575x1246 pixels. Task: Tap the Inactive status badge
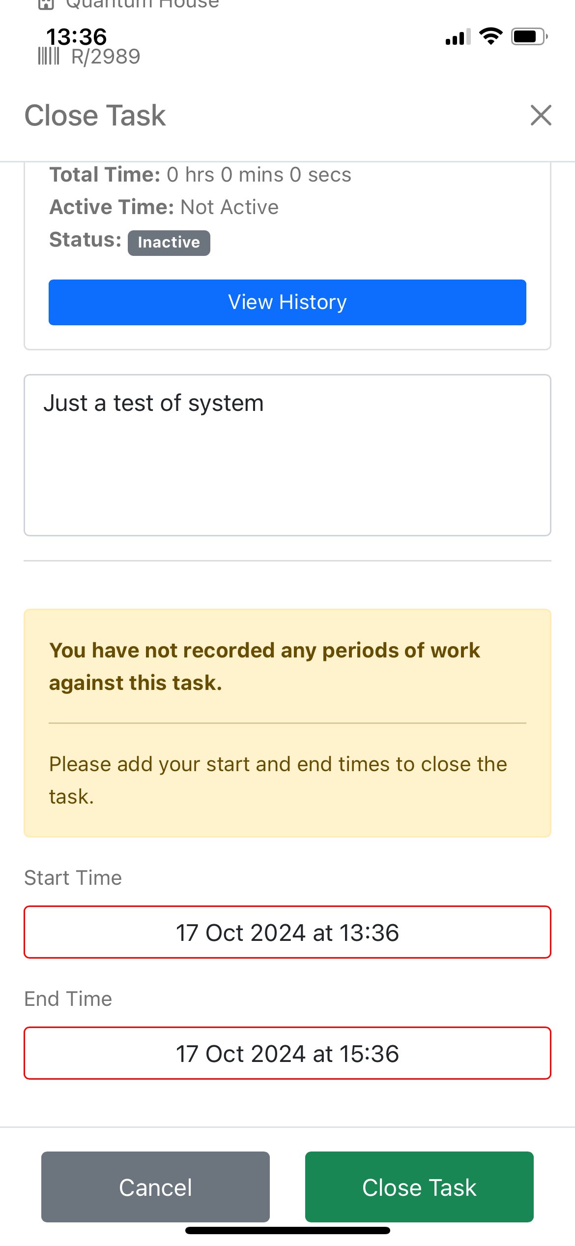coord(169,242)
